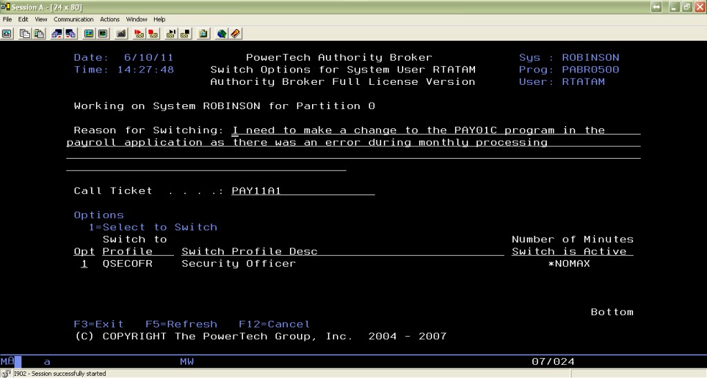Click the time 14:27:48
Screen dimensions: 707x378
pos(145,70)
